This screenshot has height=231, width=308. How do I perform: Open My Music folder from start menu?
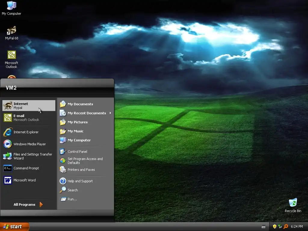click(x=85, y=131)
